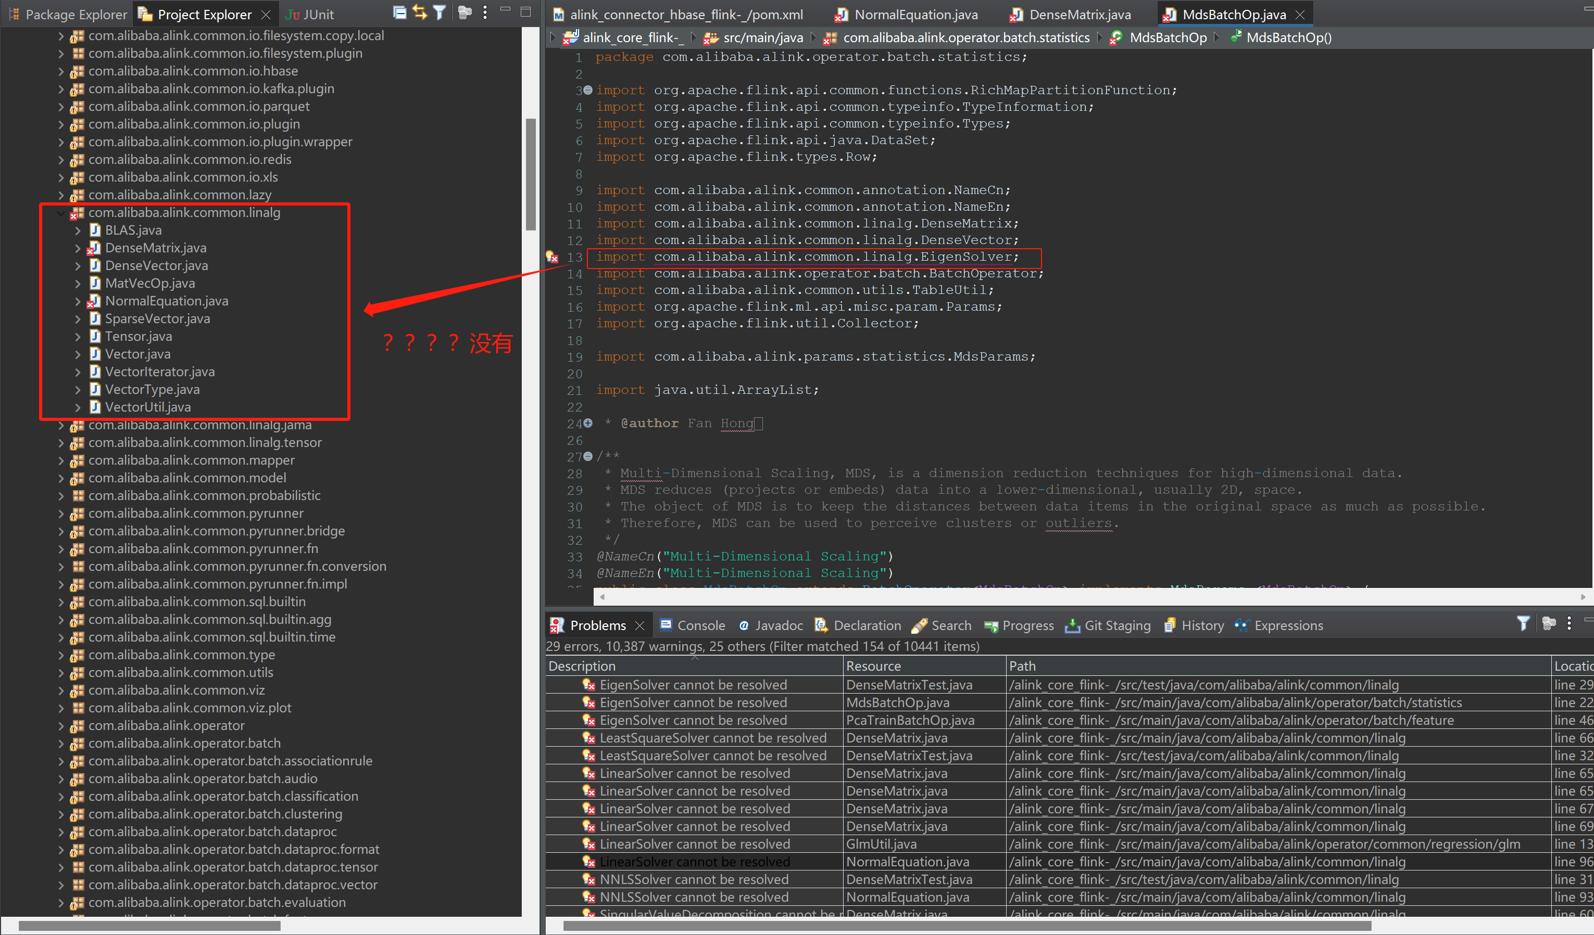
Task: Click the NormalEquation.java file link
Action: (x=913, y=14)
